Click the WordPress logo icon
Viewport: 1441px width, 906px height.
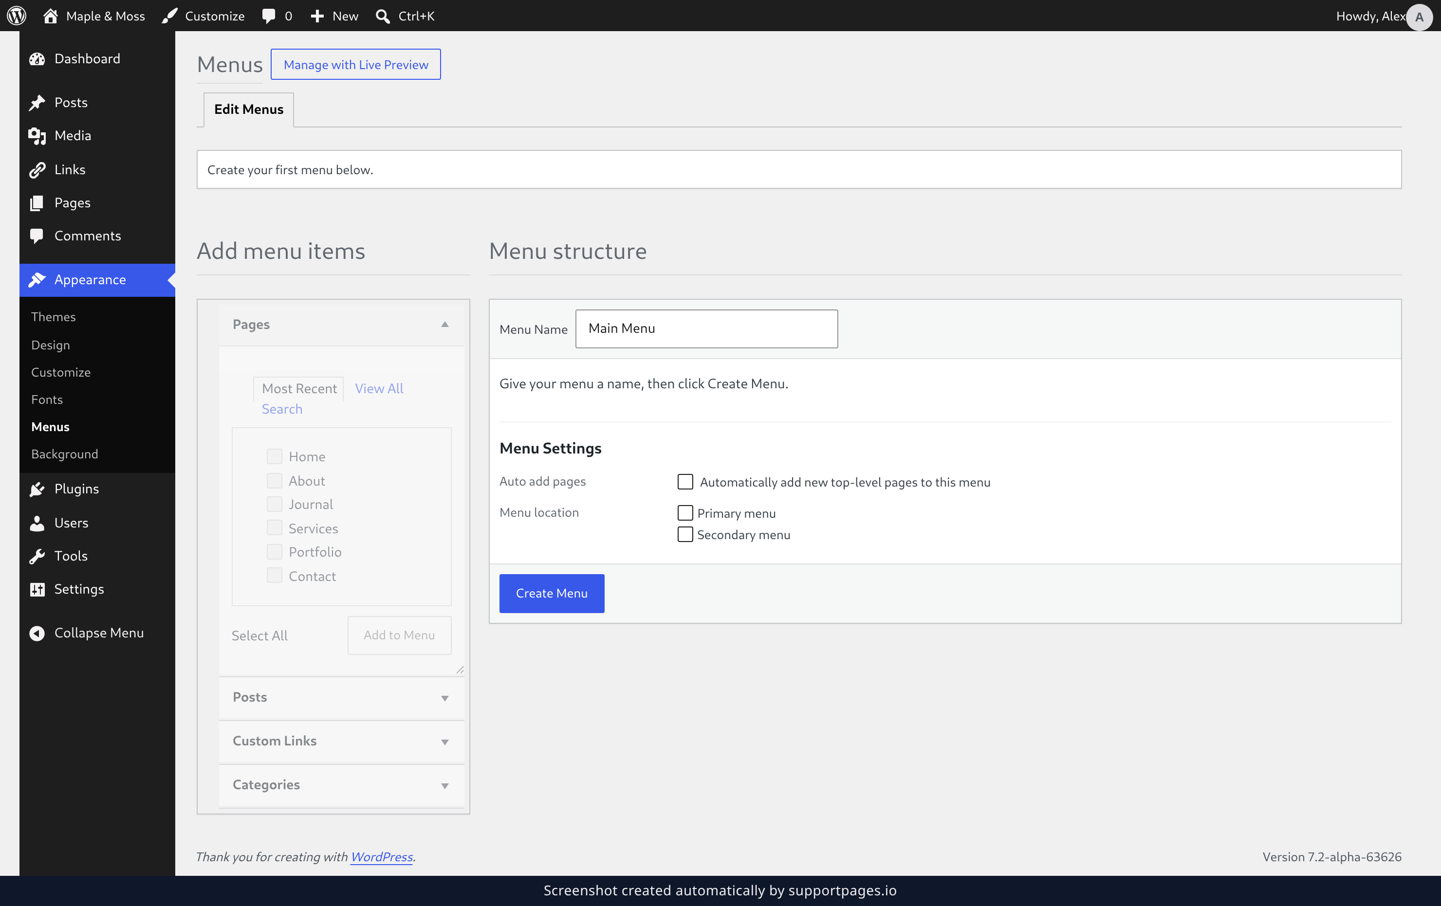click(16, 16)
